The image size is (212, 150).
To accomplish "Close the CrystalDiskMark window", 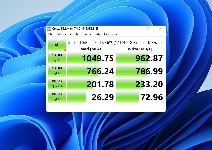I will [160, 29].
